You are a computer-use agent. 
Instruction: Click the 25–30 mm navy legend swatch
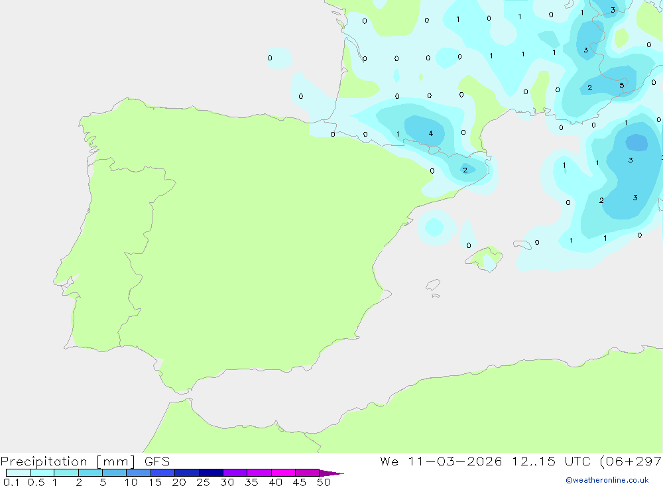pyautogui.click(x=211, y=473)
